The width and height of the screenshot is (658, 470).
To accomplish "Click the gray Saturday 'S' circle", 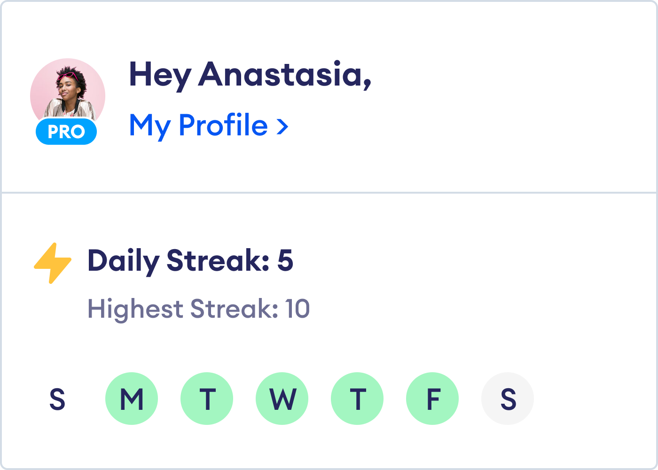I will [x=508, y=399].
